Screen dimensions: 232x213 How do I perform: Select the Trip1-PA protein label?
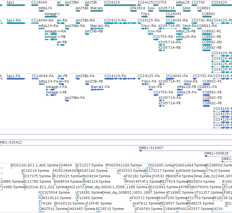pos(149,81)
